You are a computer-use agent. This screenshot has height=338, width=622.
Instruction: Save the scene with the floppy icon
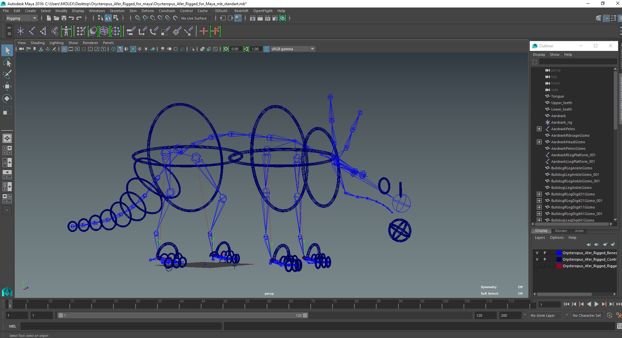pyautogui.click(x=64, y=18)
